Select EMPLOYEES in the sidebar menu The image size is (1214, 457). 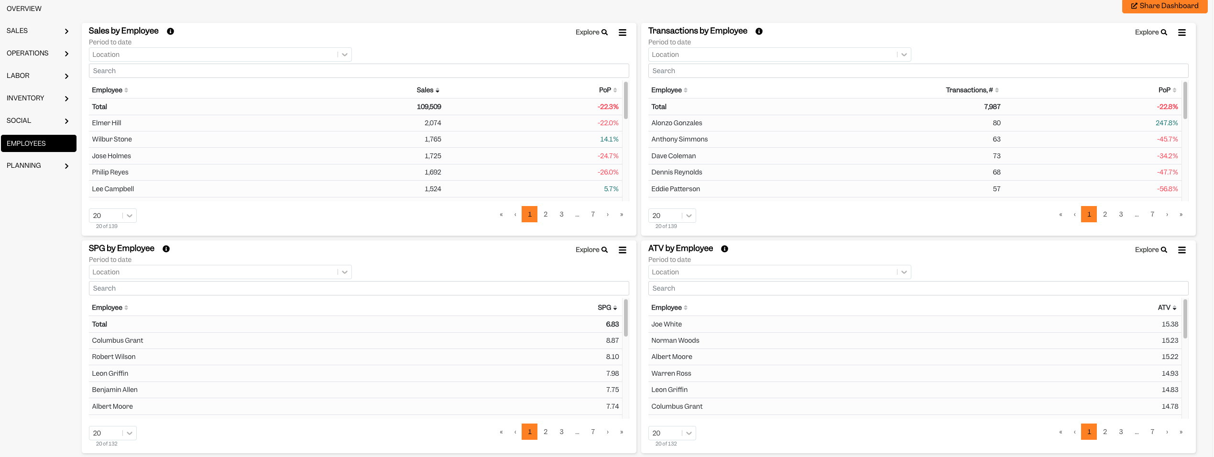[x=39, y=143]
